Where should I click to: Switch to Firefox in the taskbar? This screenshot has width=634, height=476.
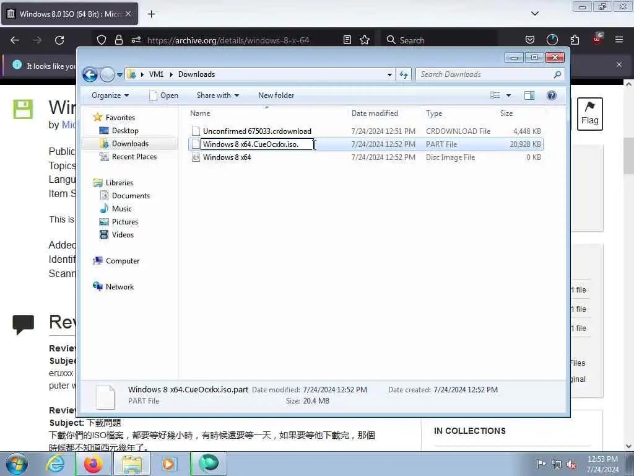93,464
